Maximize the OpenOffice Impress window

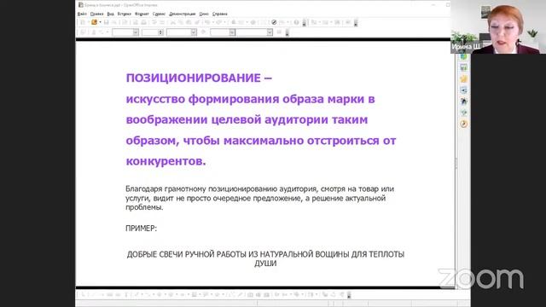point(448,5)
